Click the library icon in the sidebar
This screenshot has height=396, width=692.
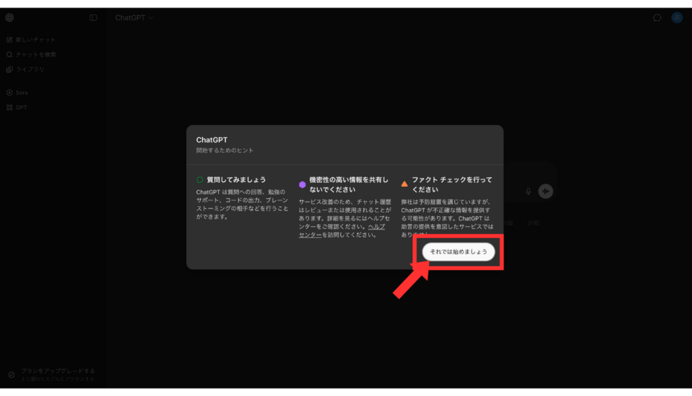tap(9, 69)
